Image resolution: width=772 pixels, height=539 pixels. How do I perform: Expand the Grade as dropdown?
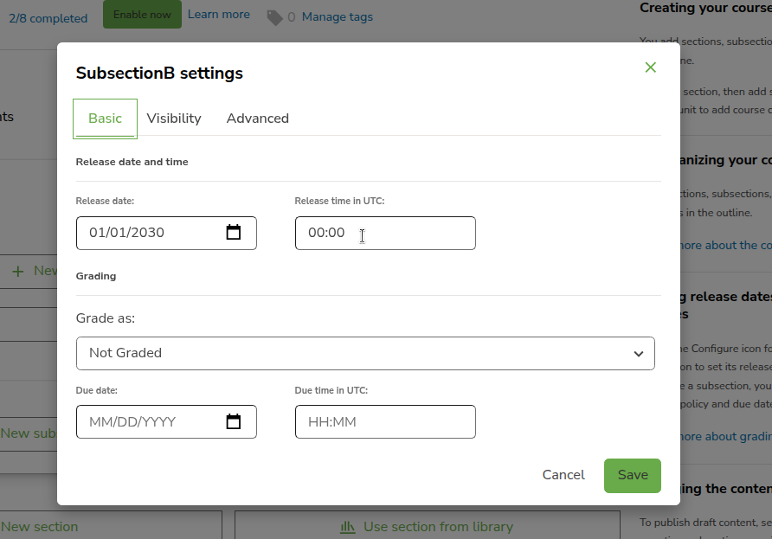[365, 354]
